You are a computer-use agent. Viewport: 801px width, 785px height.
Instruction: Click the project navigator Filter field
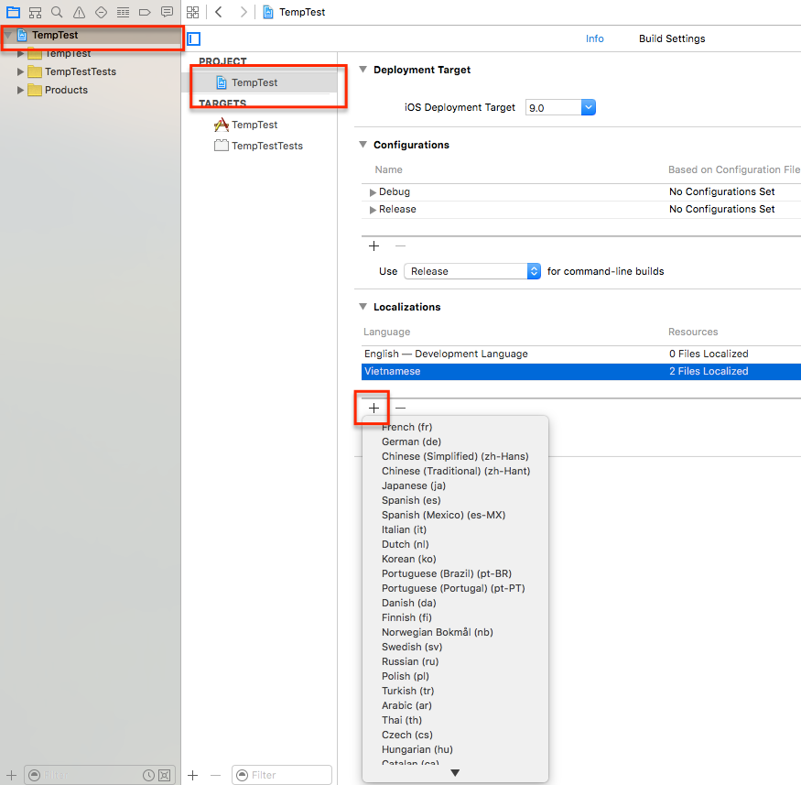click(x=100, y=775)
